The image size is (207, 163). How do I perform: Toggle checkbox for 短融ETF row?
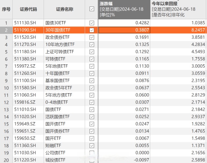92,146
